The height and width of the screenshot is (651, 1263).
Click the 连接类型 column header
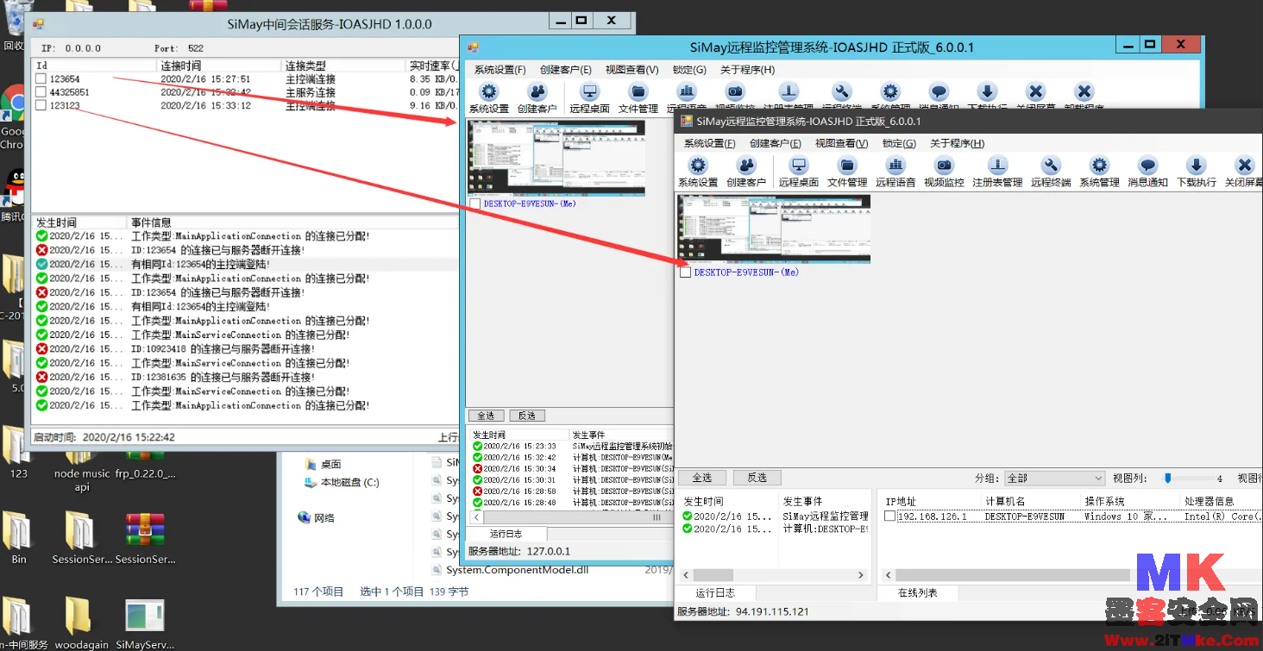point(343,66)
